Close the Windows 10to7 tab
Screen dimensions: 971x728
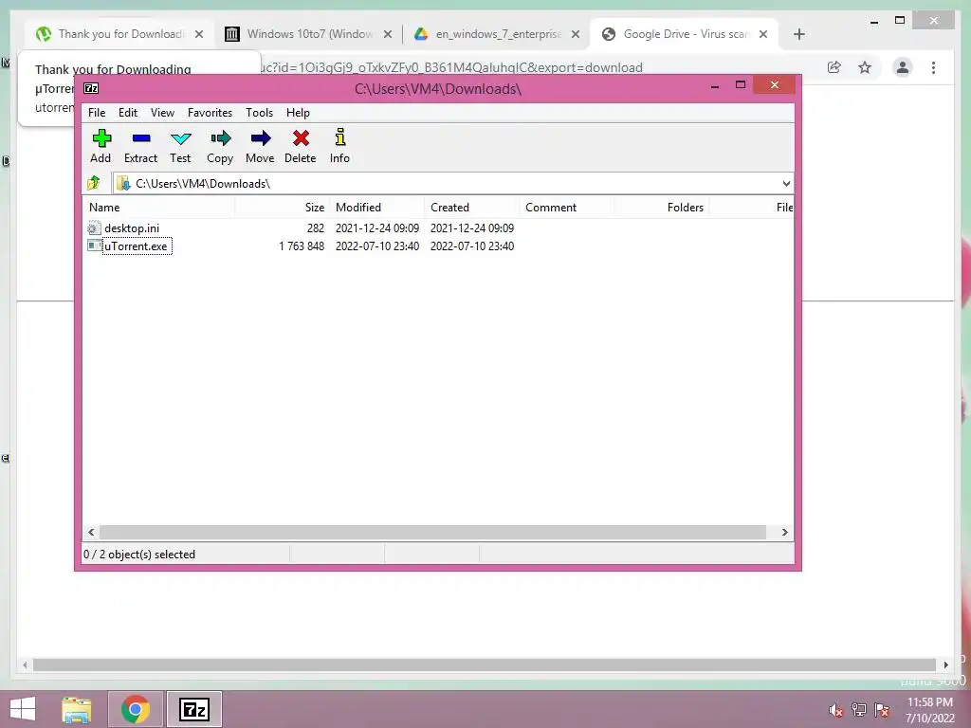[388, 34]
